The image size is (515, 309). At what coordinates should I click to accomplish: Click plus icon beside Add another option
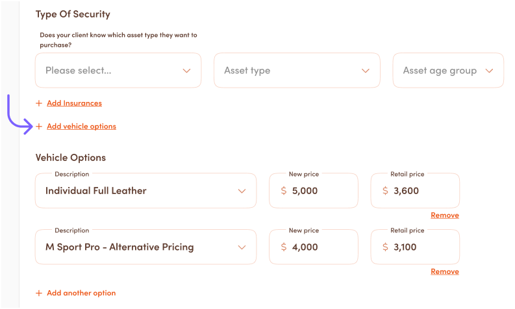point(39,293)
